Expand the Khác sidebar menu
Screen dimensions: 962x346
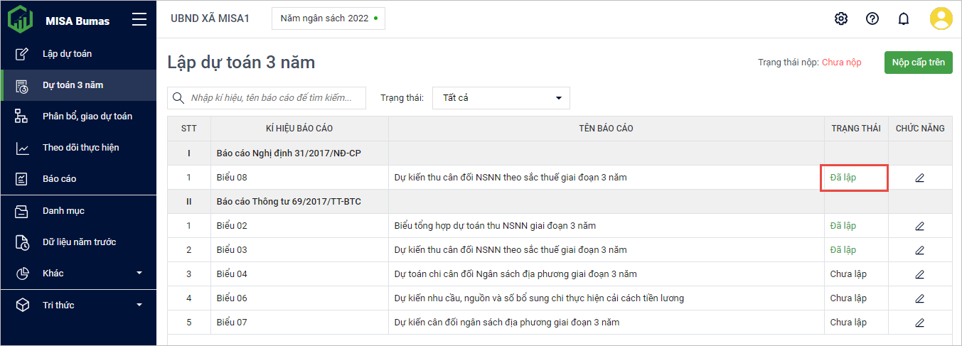(x=78, y=274)
